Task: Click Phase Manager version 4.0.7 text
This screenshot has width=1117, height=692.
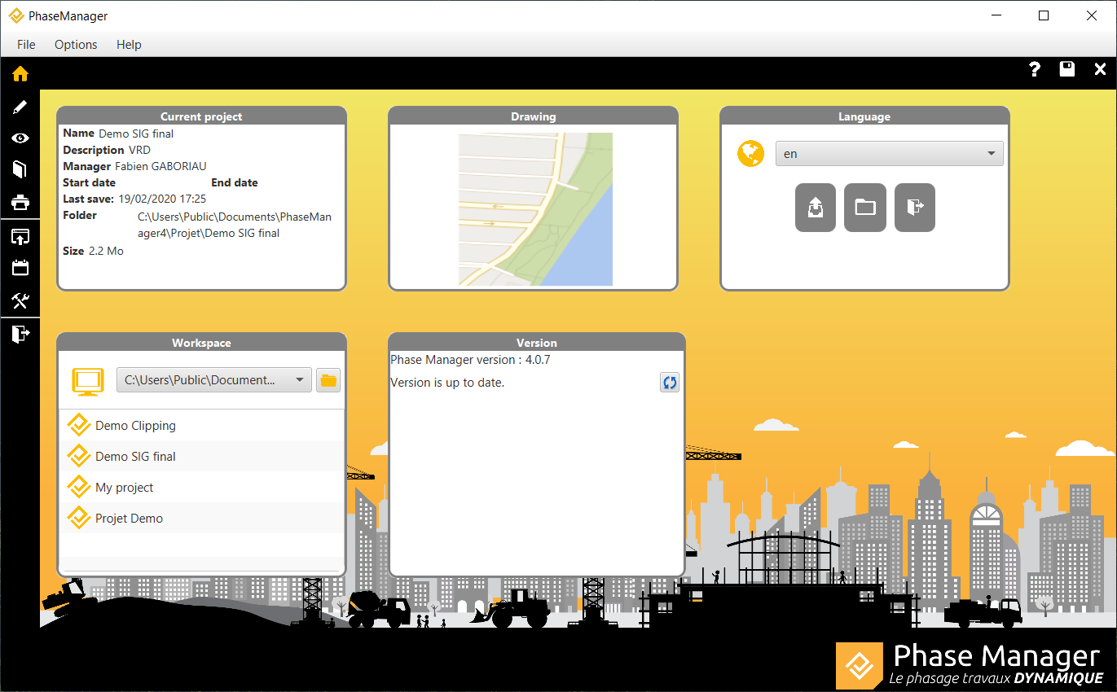Action: [x=470, y=360]
